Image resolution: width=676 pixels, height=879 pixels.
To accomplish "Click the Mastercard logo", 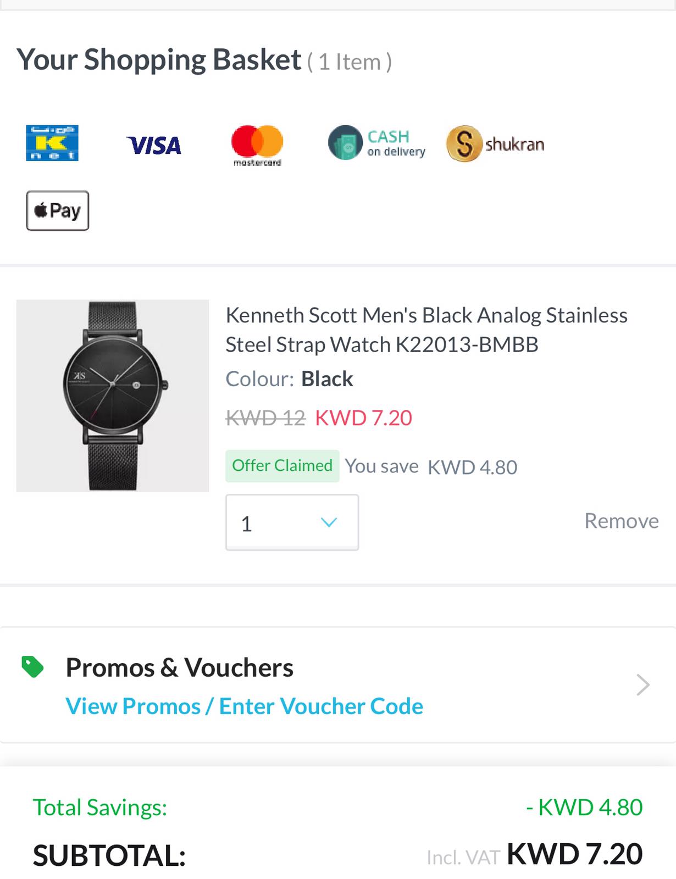I will 257,145.
